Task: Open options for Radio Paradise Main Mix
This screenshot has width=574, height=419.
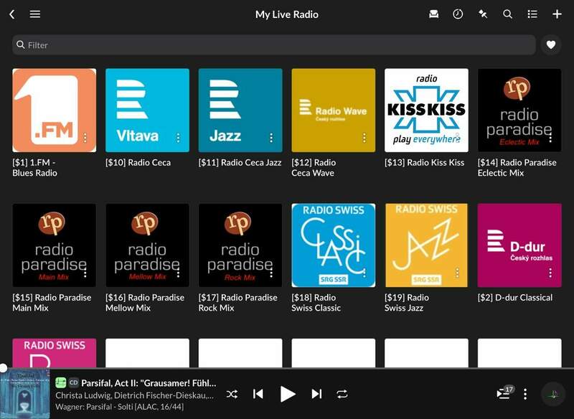Action: pos(85,273)
